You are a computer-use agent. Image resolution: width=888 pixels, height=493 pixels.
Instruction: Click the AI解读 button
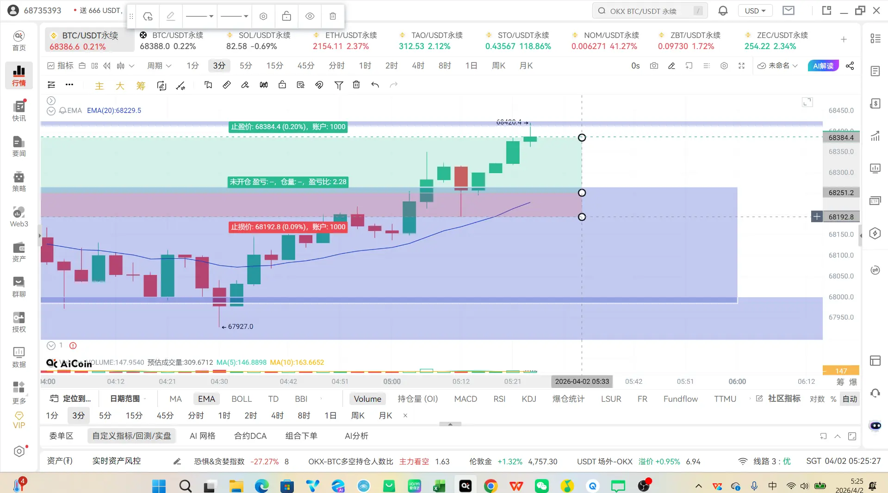tap(823, 66)
